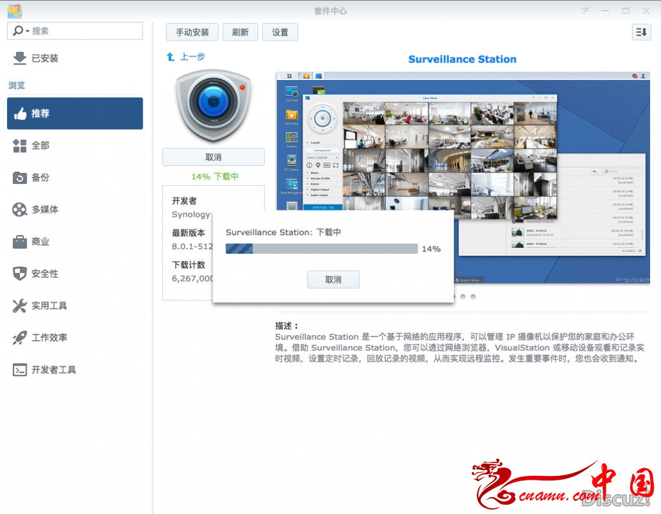Open the Utilities (实用工具) wrench icon
This screenshot has height=514, width=661.
pyautogui.click(x=20, y=305)
